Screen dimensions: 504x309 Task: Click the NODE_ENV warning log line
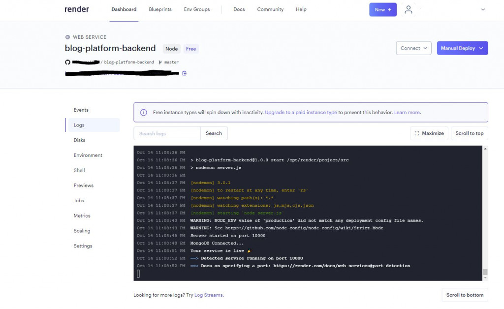pyautogui.click(x=307, y=220)
